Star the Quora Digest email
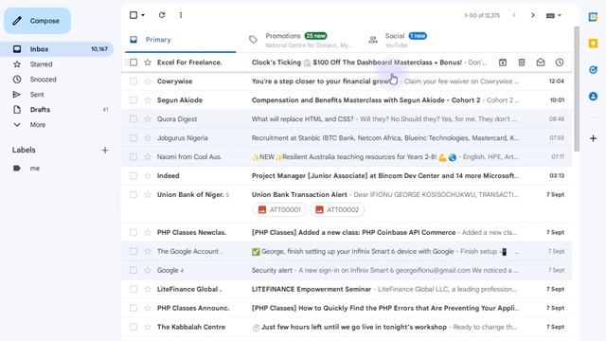Viewport: 606px width, 341px height. 148,119
